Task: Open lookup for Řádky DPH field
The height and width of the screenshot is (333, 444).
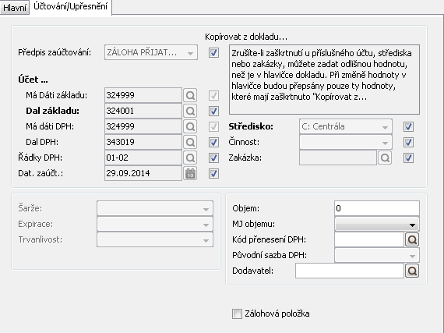Action: click(x=190, y=158)
